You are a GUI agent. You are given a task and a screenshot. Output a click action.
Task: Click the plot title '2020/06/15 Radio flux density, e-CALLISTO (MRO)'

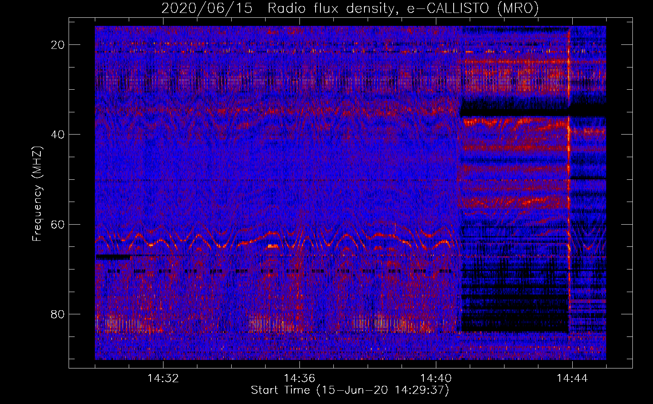pos(350,8)
